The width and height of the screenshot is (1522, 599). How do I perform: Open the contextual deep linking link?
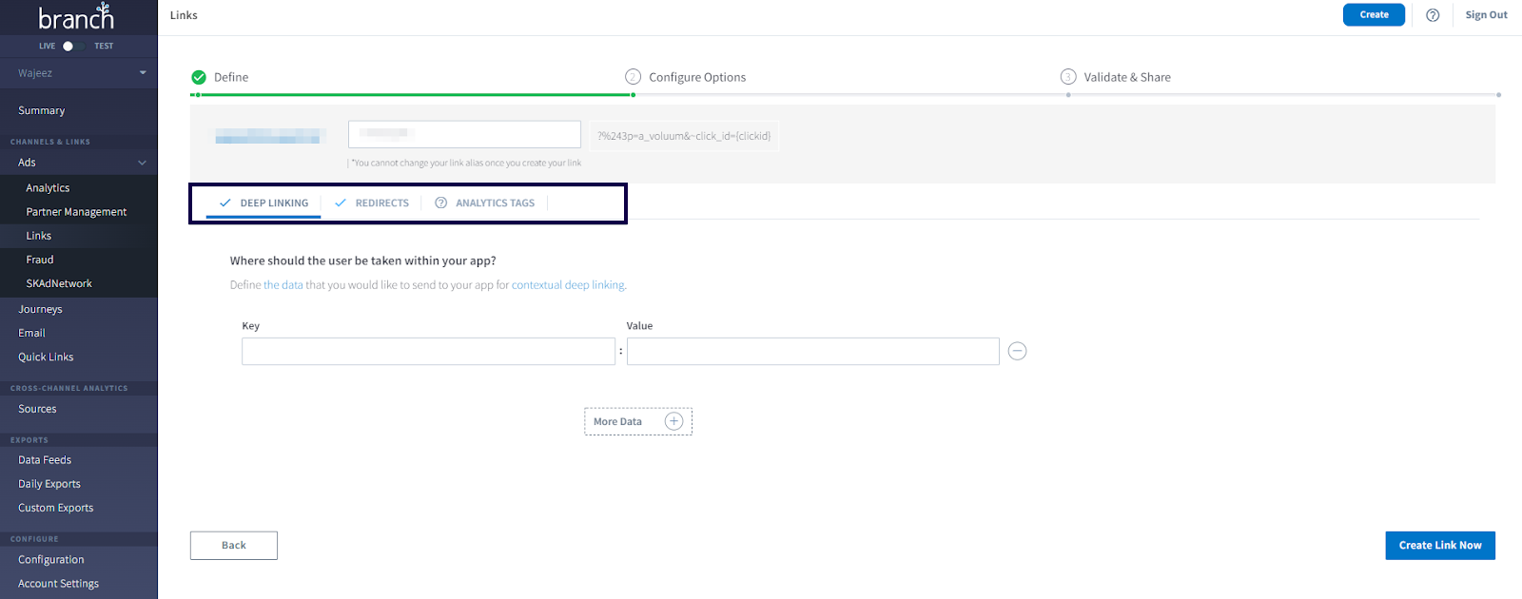click(568, 285)
